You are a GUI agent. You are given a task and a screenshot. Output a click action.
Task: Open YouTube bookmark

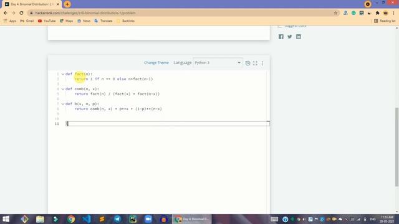click(47, 21)
